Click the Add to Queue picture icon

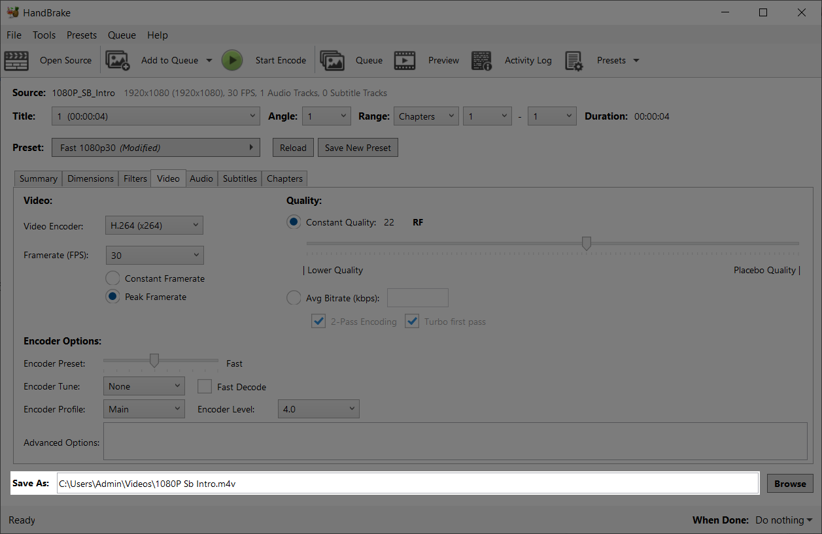(x=118, y=60)
